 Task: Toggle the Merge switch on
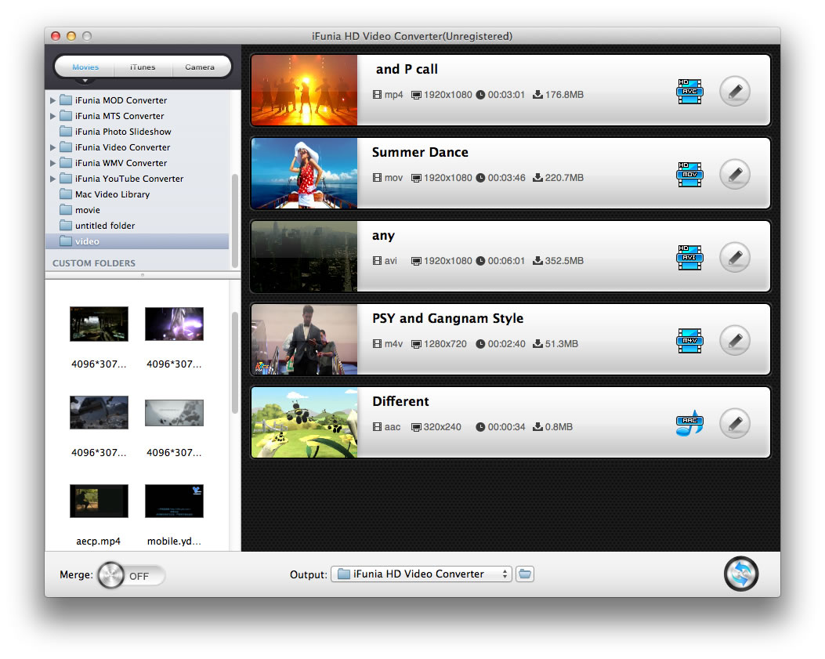pos(131,575)
